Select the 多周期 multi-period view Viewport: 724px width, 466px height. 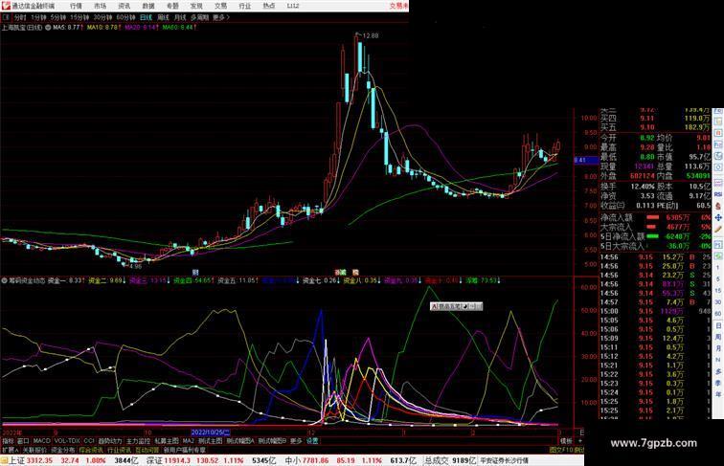click(x=199, y=17)
